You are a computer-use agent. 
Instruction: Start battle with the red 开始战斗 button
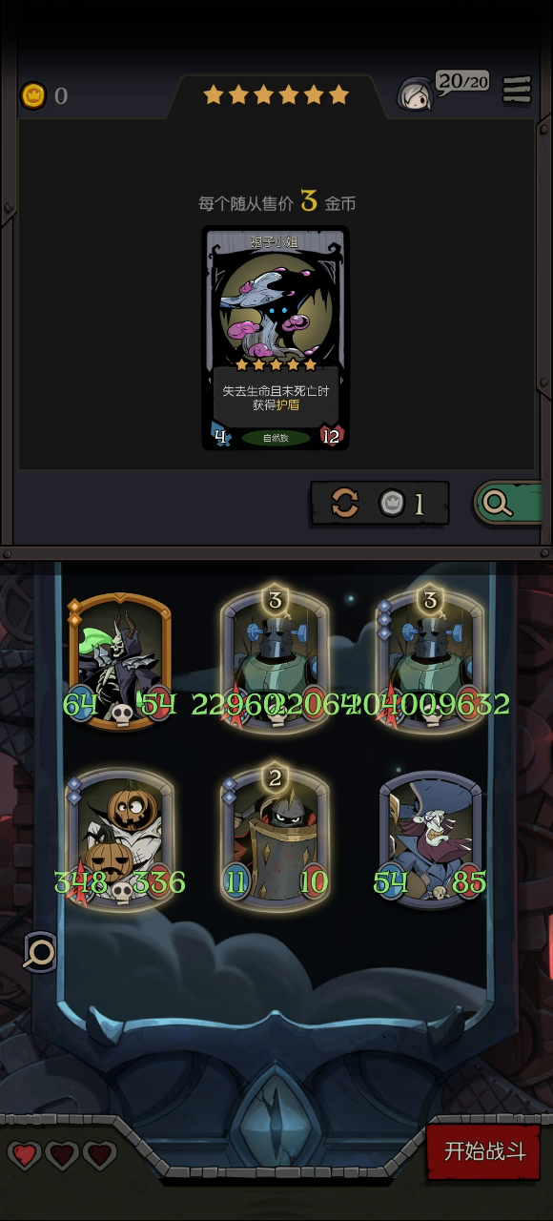484,1151
